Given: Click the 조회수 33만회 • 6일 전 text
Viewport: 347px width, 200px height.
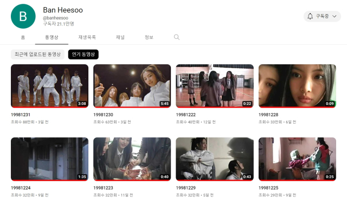Looking at the screenshot, I should [277, 122].
